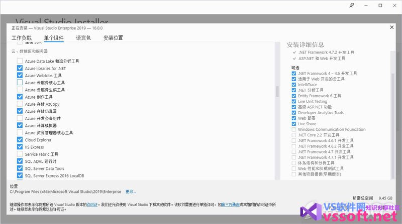
Task: Click the feedback icon in the title bar
Action: (x=352, y=6)
